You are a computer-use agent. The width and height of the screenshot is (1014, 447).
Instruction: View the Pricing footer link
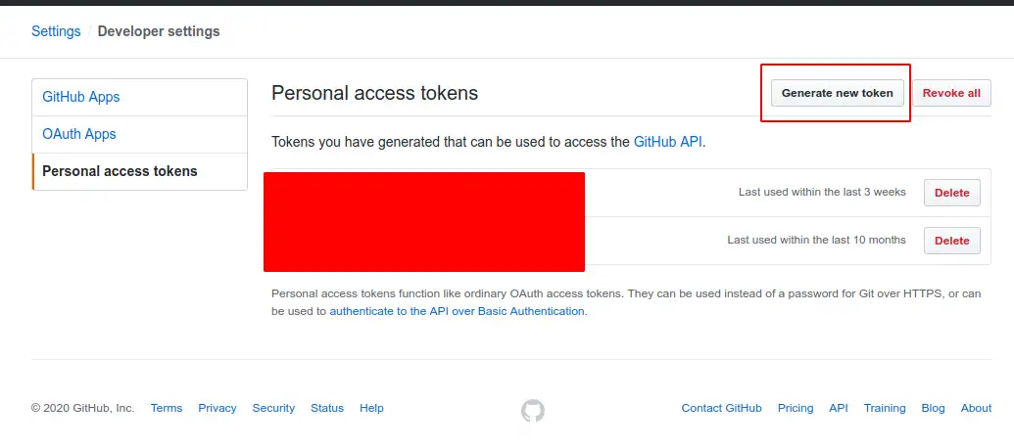pos(796,408)
